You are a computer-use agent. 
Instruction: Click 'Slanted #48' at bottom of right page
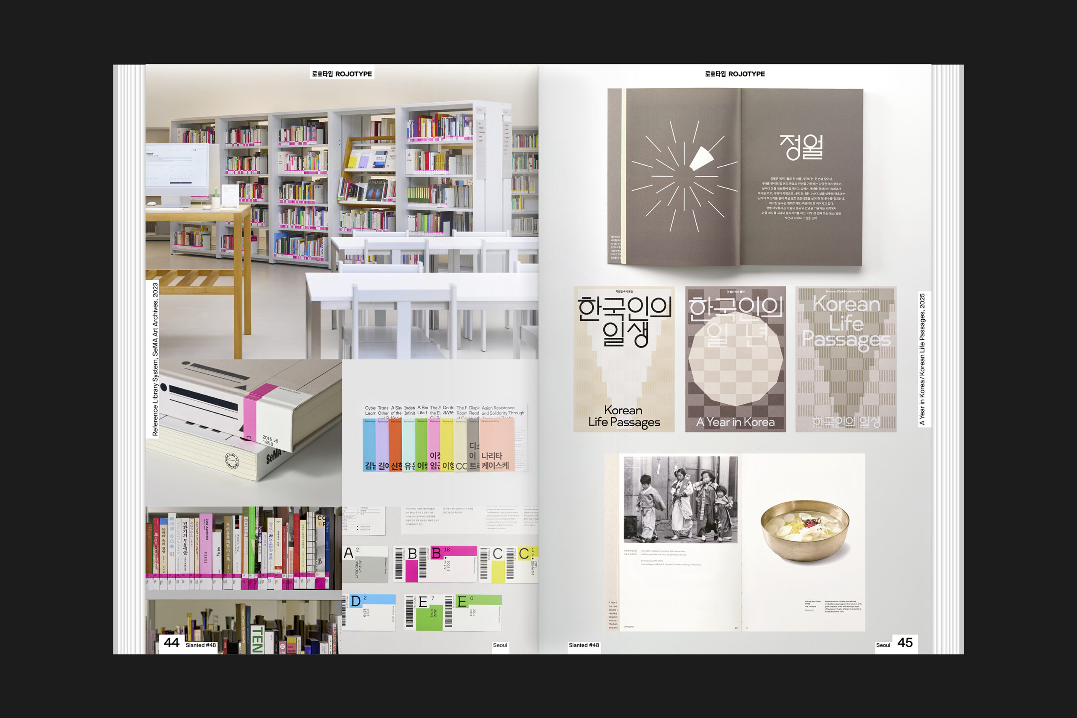click(584, 645)
